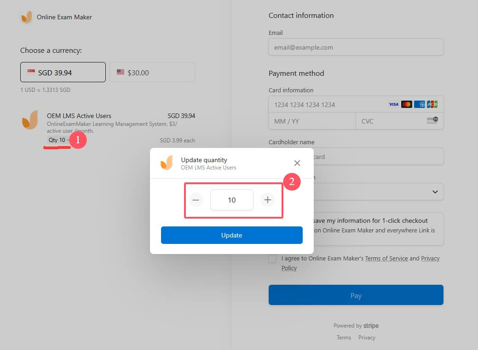Viewport: 478px width, 350px height.
Task: Open the Privacy footer link
Action: pos(367,338)
